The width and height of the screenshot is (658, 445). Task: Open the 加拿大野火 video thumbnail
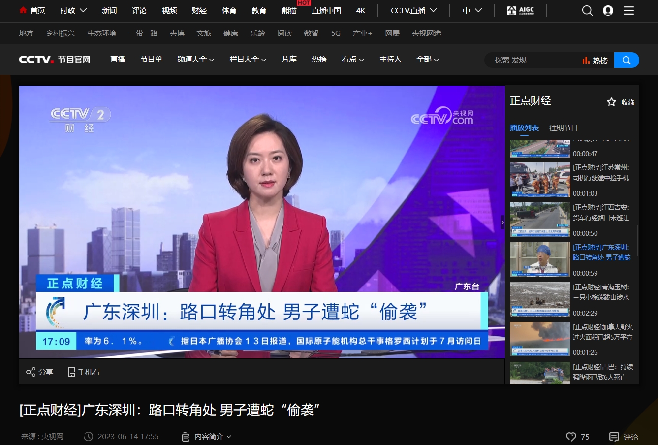[x=540, y=340]
